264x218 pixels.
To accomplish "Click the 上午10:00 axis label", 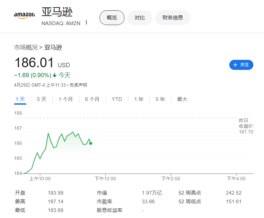I will point(40,179).
